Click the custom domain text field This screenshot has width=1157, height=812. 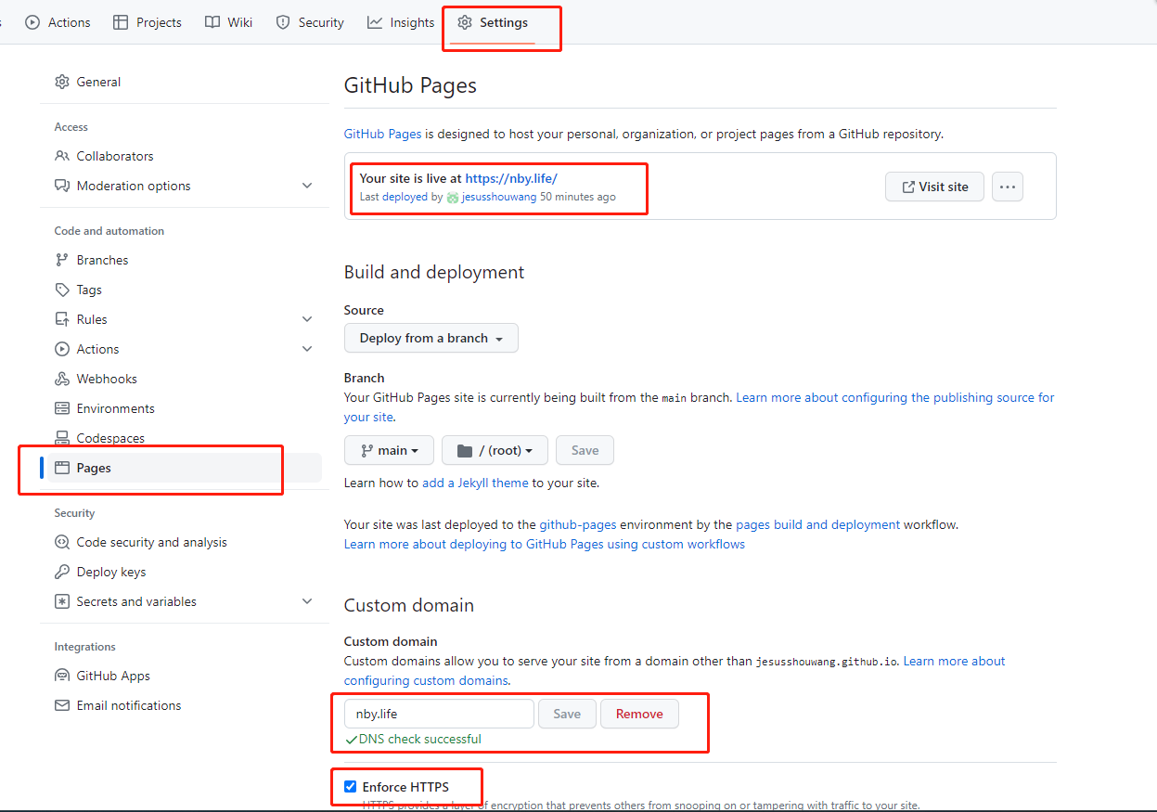point(439,714)
